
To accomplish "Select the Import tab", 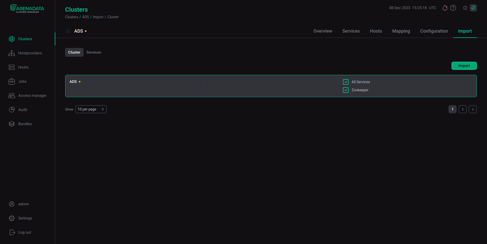I will (465, 31).
